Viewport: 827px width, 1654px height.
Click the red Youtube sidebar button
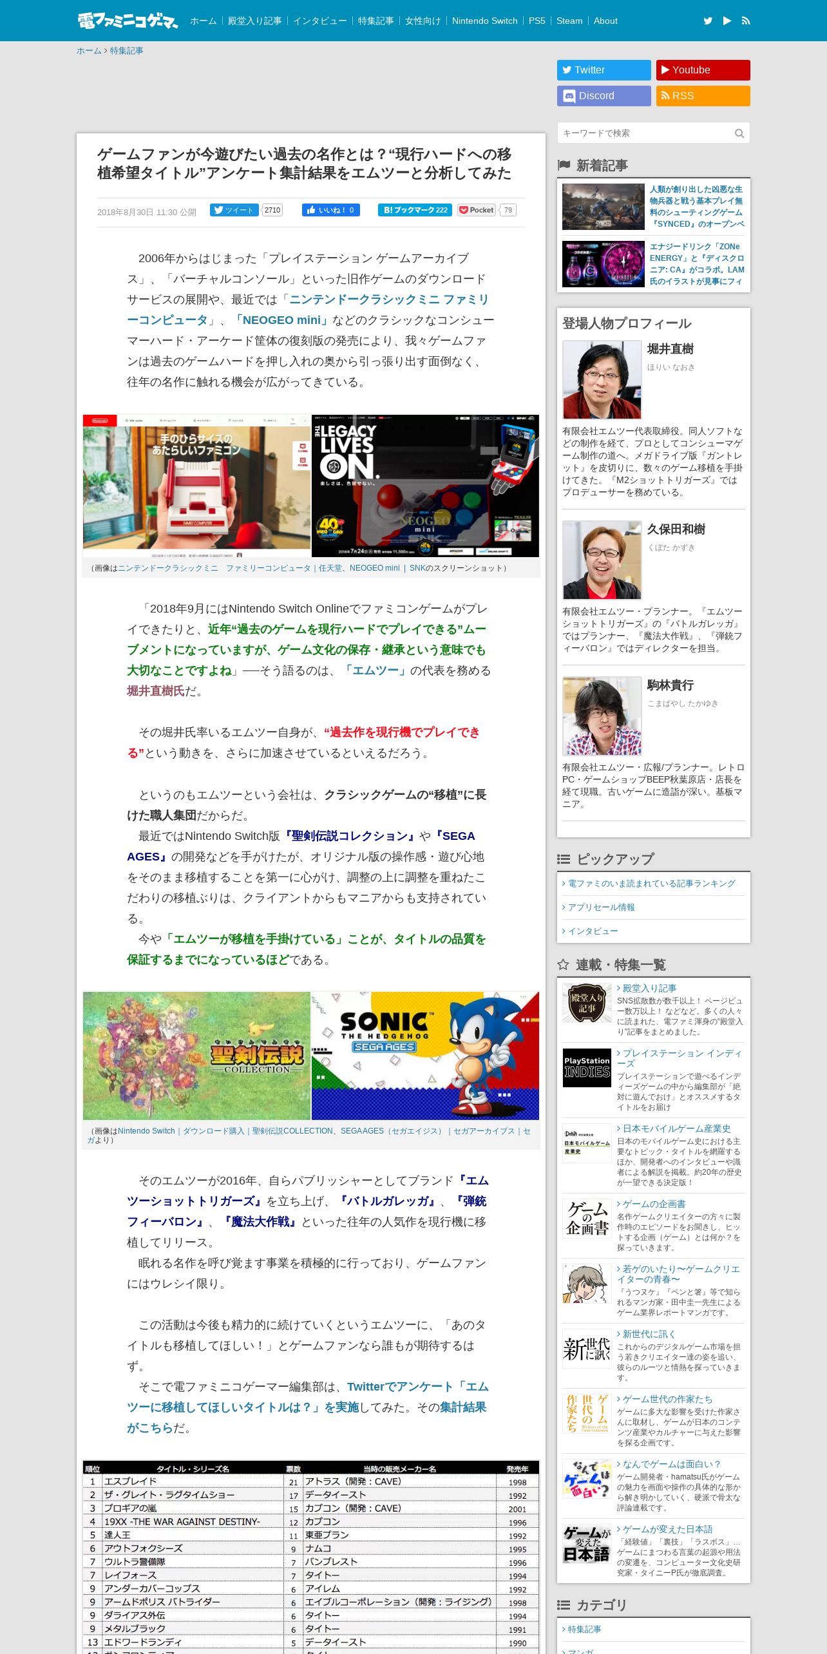(703, 70)
